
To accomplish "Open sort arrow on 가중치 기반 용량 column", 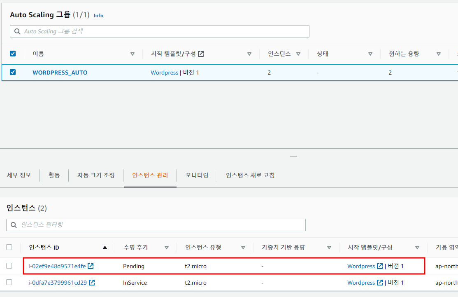I will [329, 248].
